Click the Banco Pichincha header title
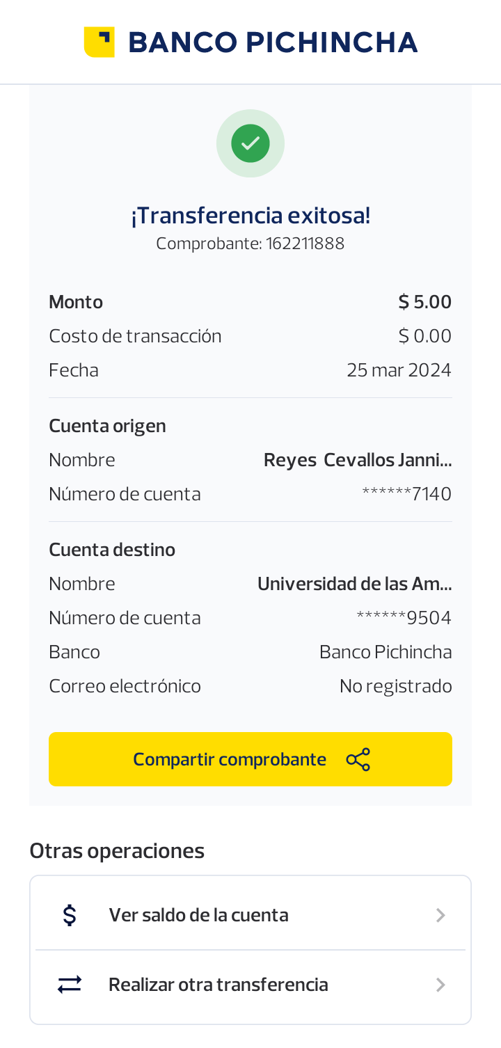 coord(273,42)
